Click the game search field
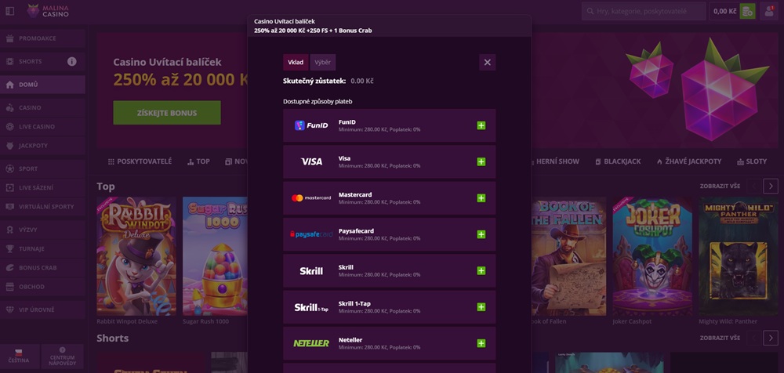Screen dimensions: 784x373 coord(643,11)
